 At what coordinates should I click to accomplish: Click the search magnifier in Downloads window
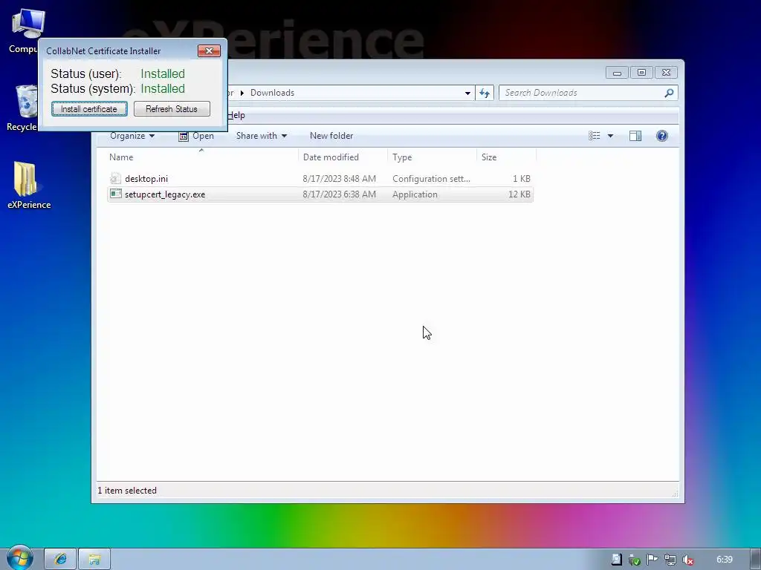[x=669, y=93]
